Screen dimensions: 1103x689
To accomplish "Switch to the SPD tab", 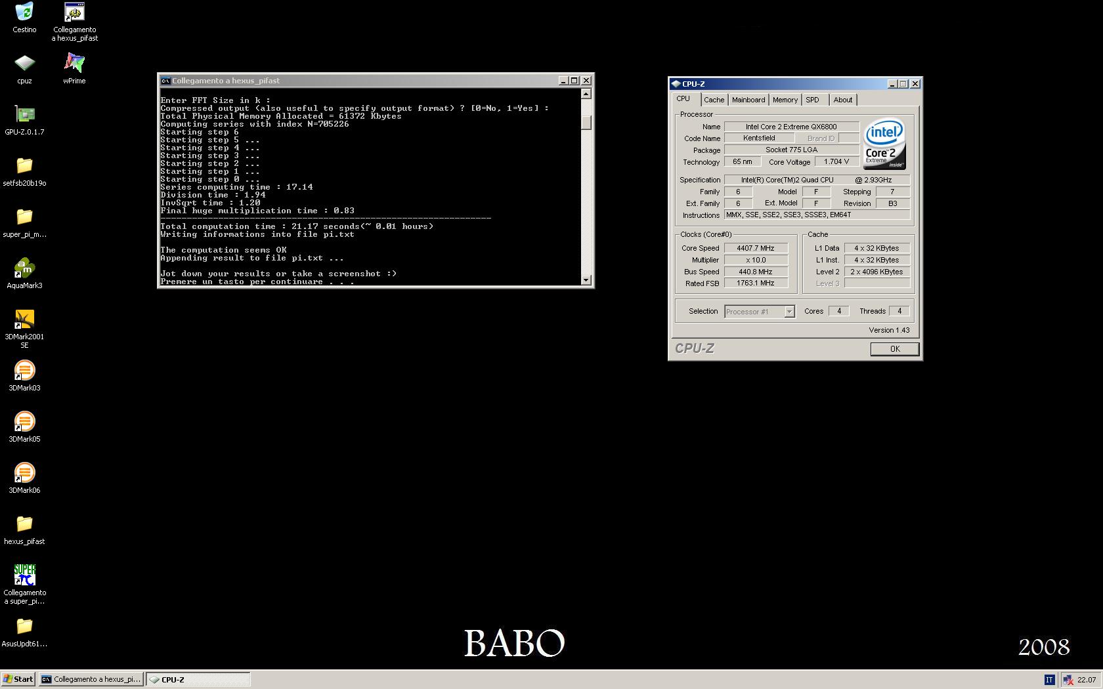I will click(813, 100).
